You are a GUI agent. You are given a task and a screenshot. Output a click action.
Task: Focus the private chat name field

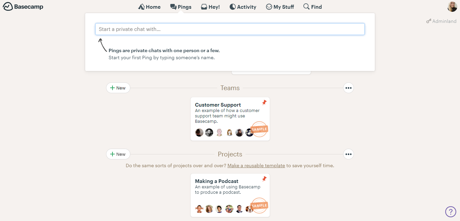tap(230, 29)
